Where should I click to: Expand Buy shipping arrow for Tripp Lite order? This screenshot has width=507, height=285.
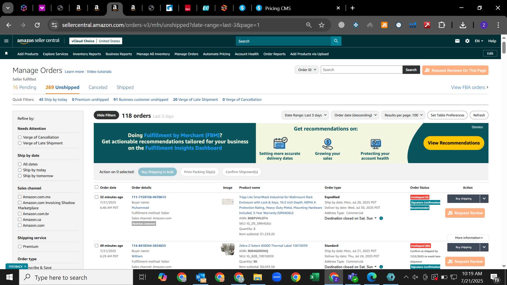click(484, 199)
